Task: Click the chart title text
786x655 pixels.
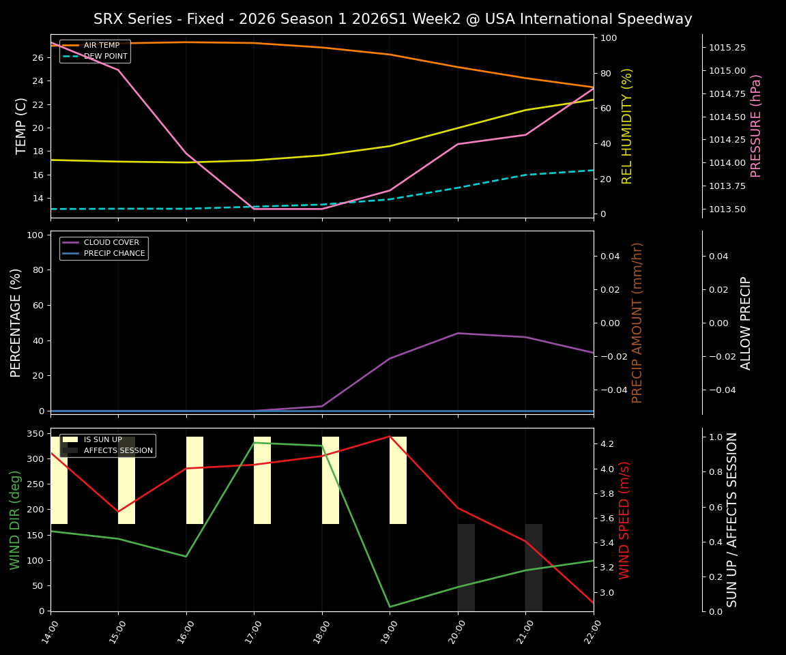Action: [x=393, y=18]
